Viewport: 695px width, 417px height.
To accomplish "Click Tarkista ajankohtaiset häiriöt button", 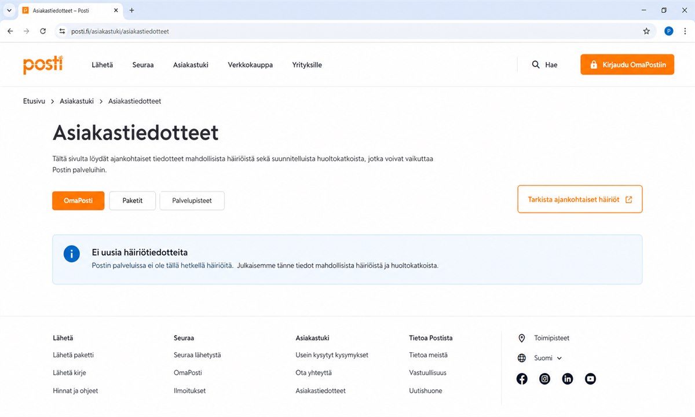I will (580, 199).
